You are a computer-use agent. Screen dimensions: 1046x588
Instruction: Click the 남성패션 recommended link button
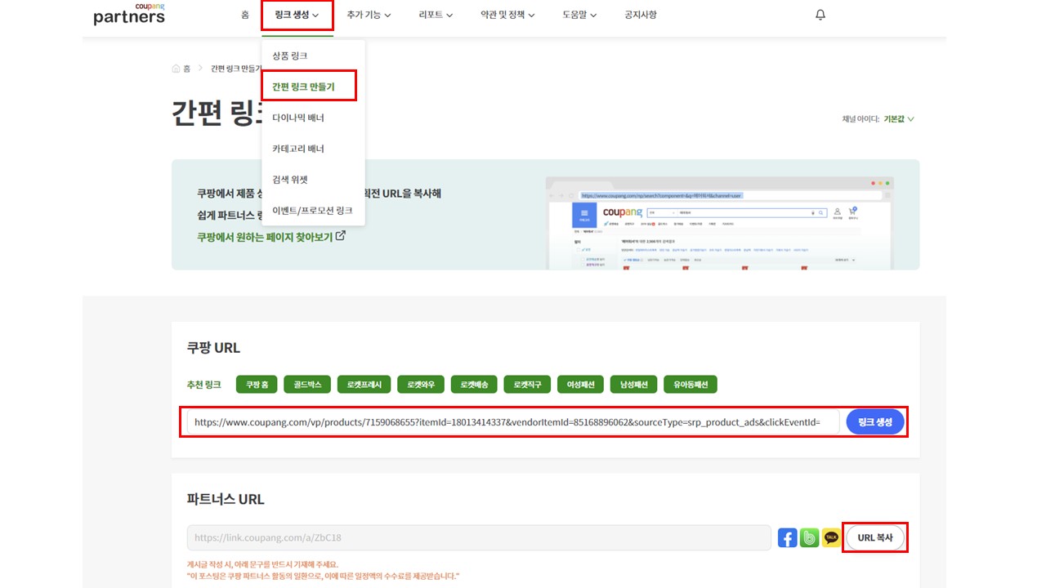pyautogui.click(x=634, y=385)
